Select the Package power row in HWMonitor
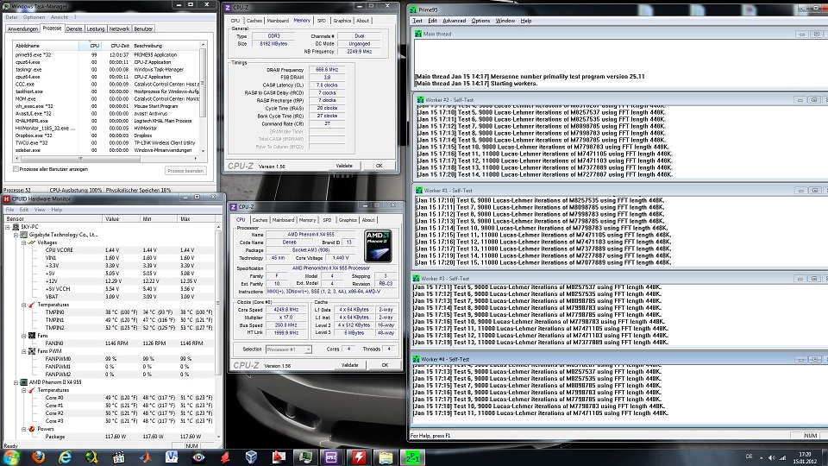Image resolution: width=828 pixels, height=466 pixels. point(129,437)
